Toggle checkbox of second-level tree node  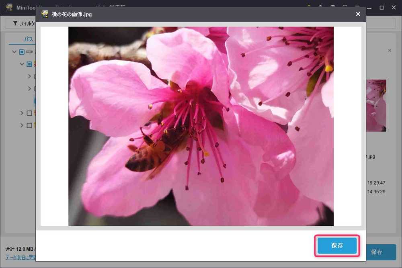coord(29,64)
